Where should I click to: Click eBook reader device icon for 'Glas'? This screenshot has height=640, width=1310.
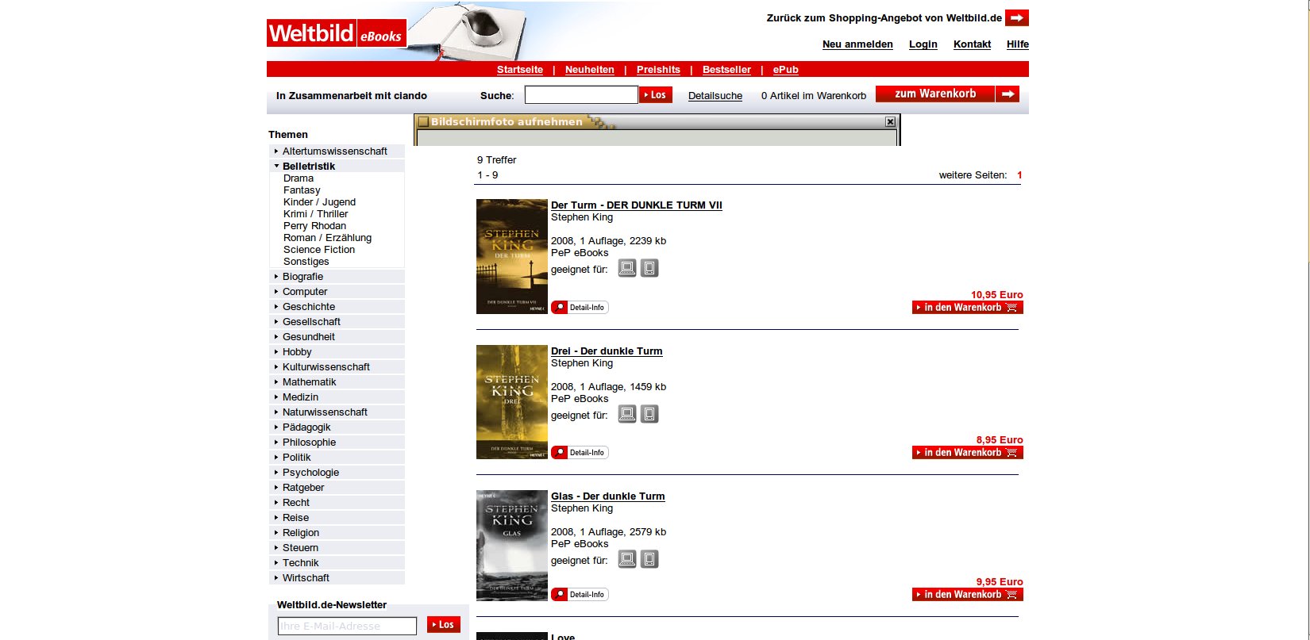[x=649, y=559]
